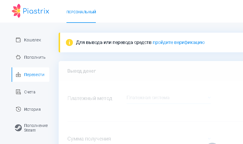Choose Пополнение Steam in the sidebar
Screen dimensions: 243x144
(30, 128)
